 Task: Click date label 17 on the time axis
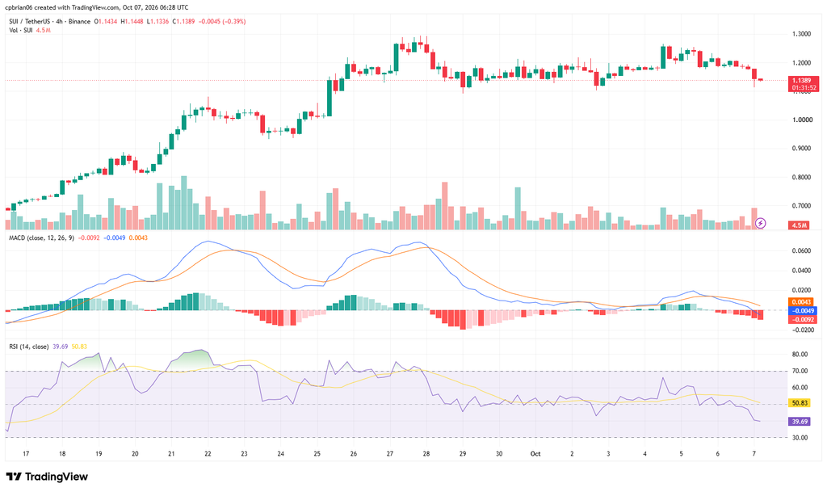[26, 453]
